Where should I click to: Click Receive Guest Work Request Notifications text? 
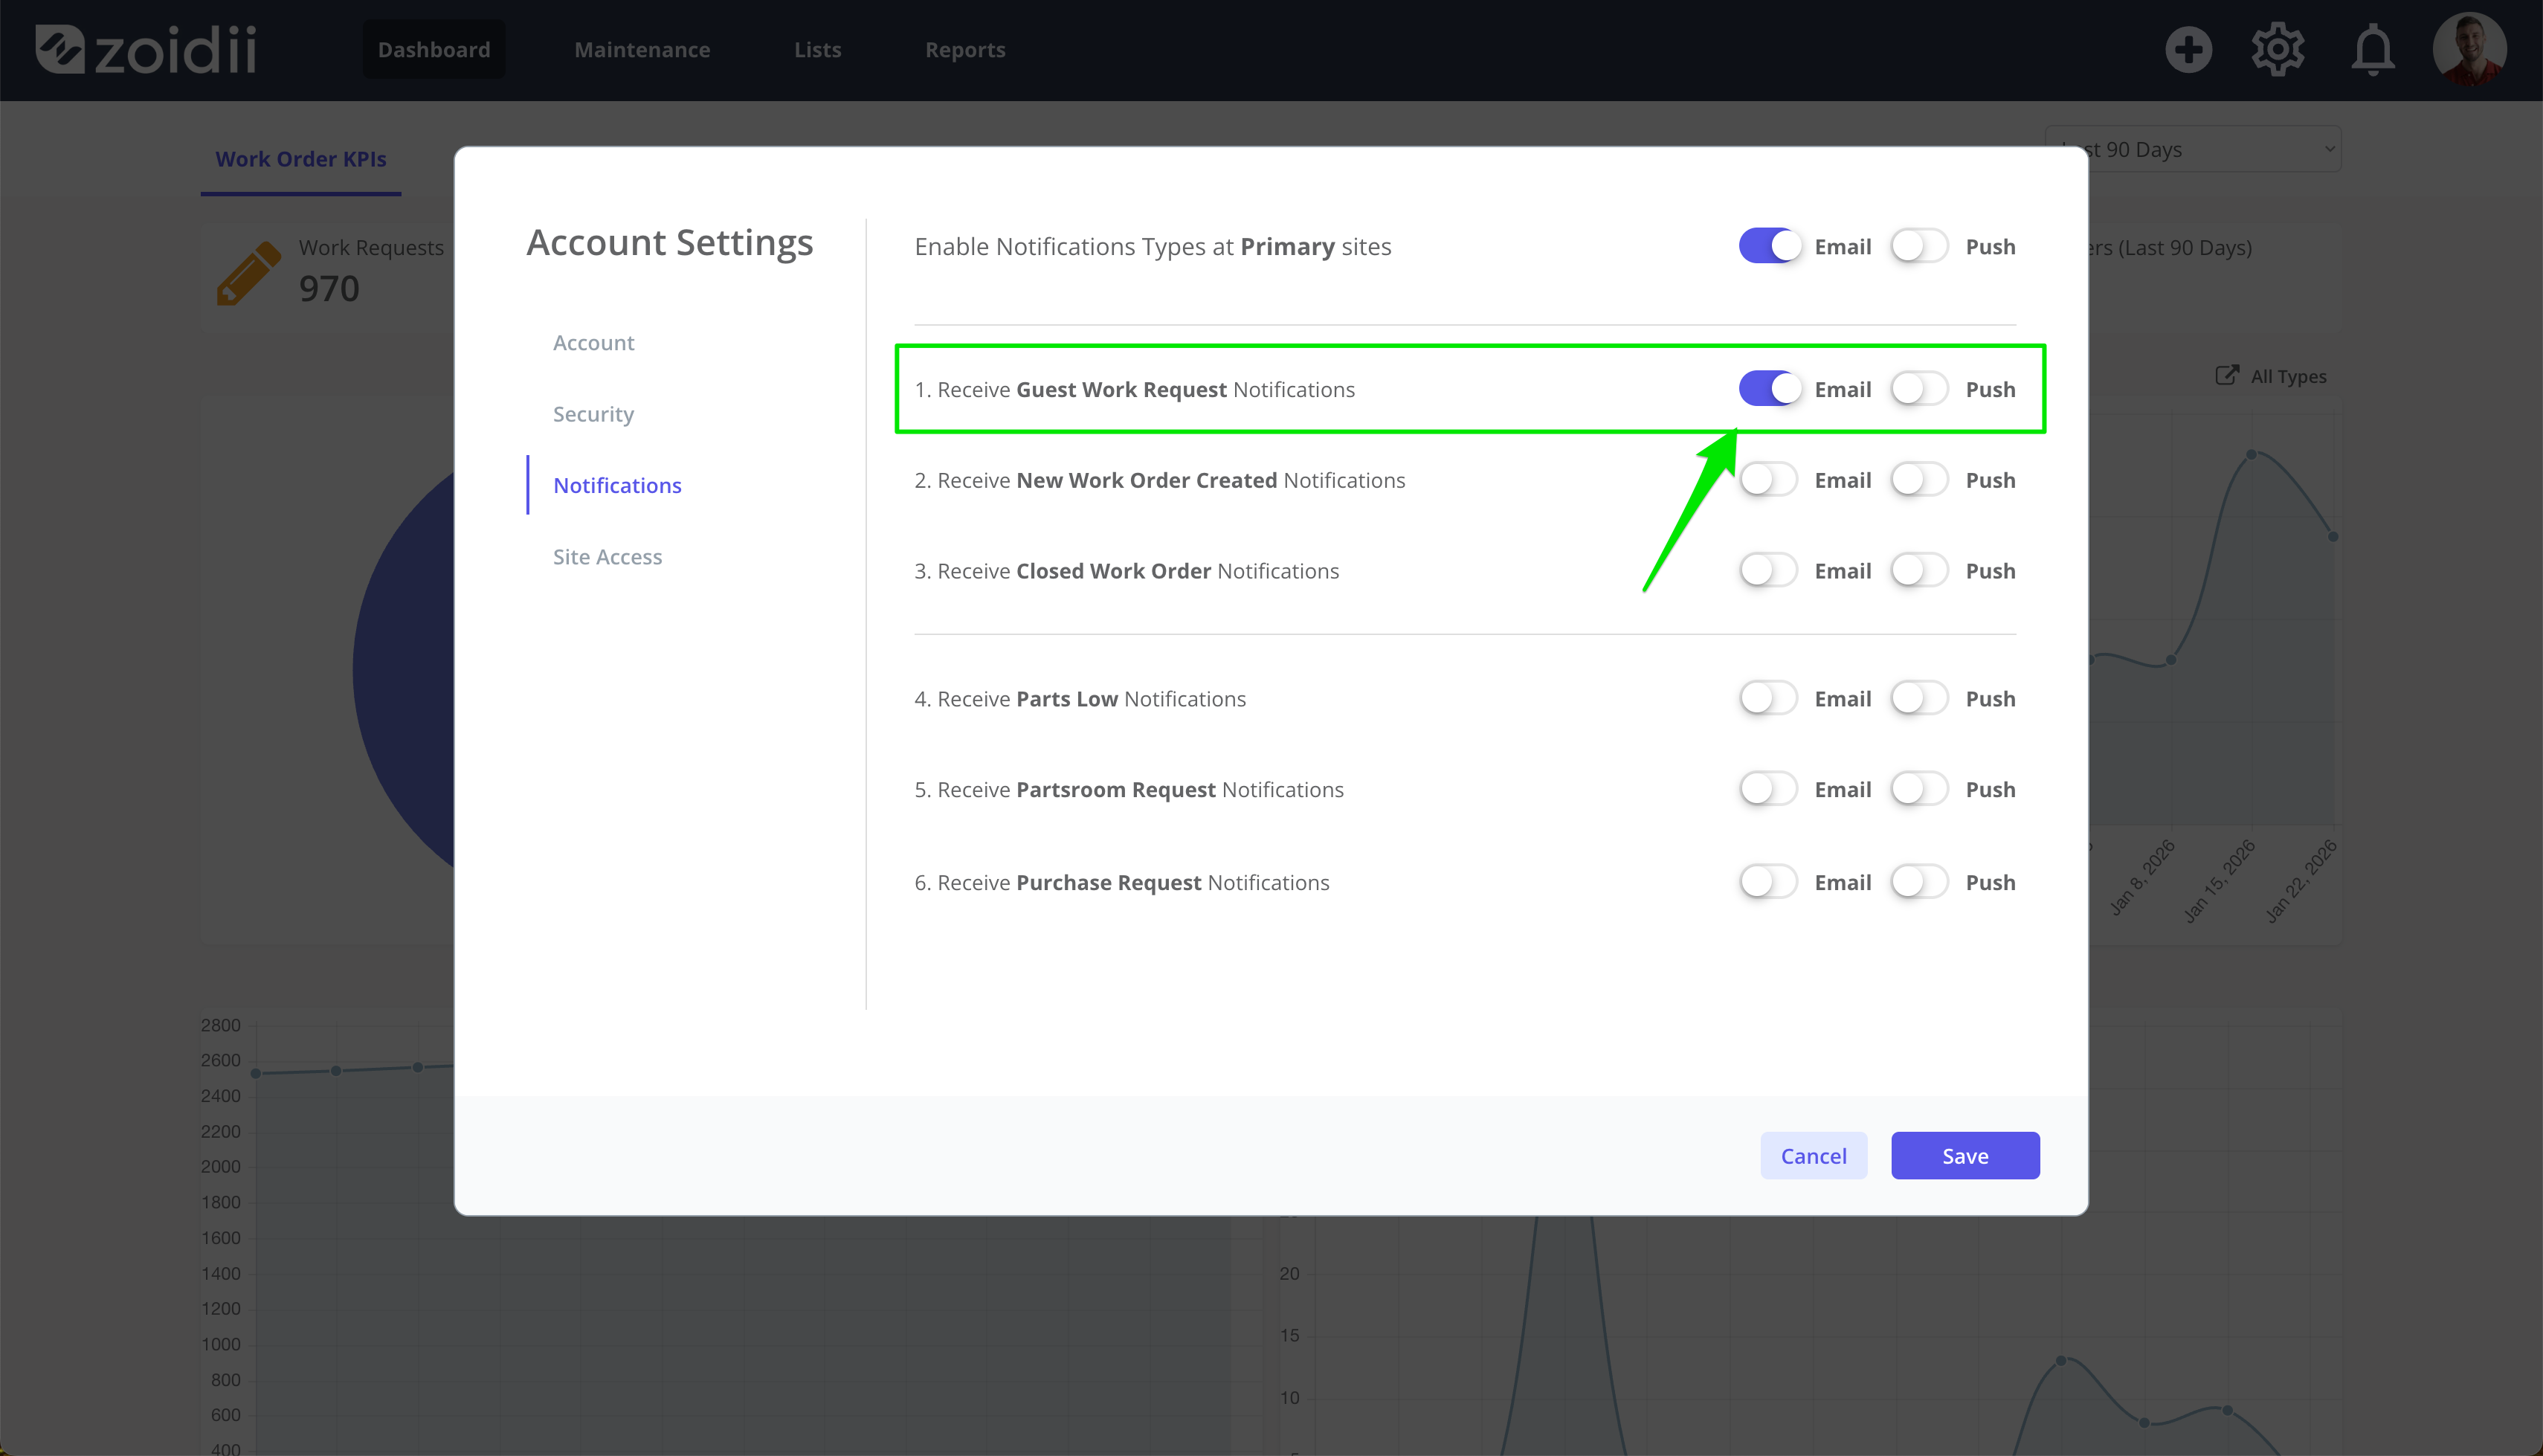pyautogui.click(x=1135, y=389)
